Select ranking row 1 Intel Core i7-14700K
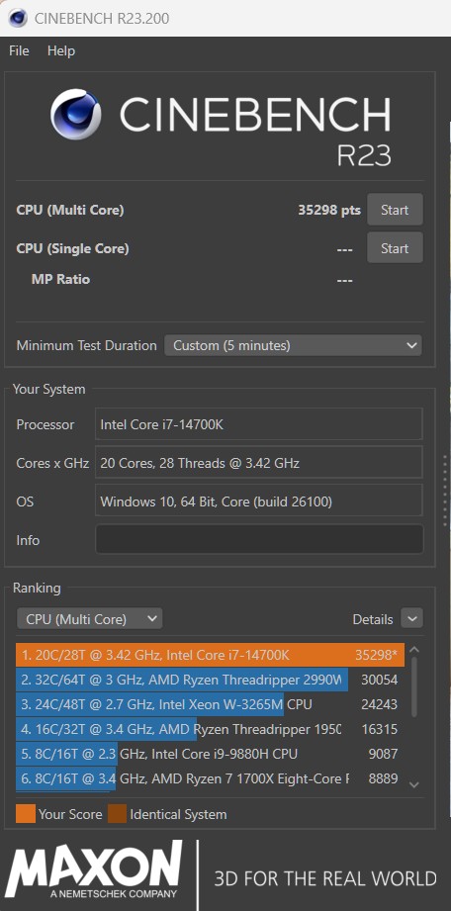Image resolution: width=451 pixels, height=911 pixels. (x=210, y=656)
